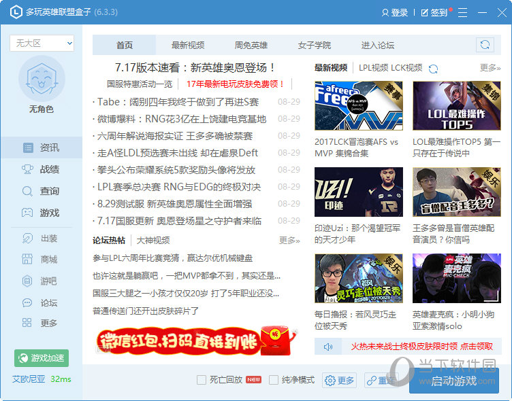512x401 pixels.
Task: Open 更多» beside 论坛热帖
Action: pyautogui.click(x=289, y=241)
